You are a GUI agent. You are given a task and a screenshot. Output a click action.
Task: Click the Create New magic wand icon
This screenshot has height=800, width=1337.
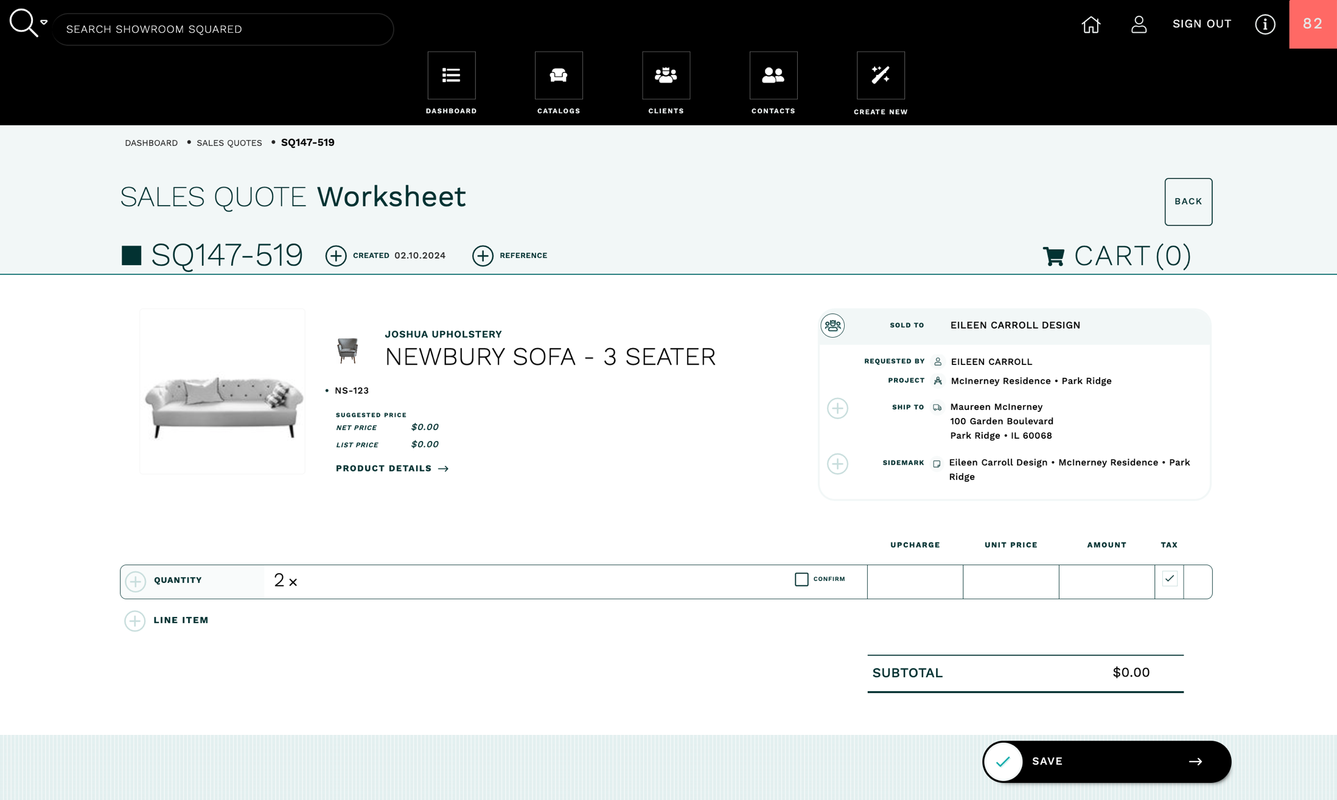(x=880, y=75)
